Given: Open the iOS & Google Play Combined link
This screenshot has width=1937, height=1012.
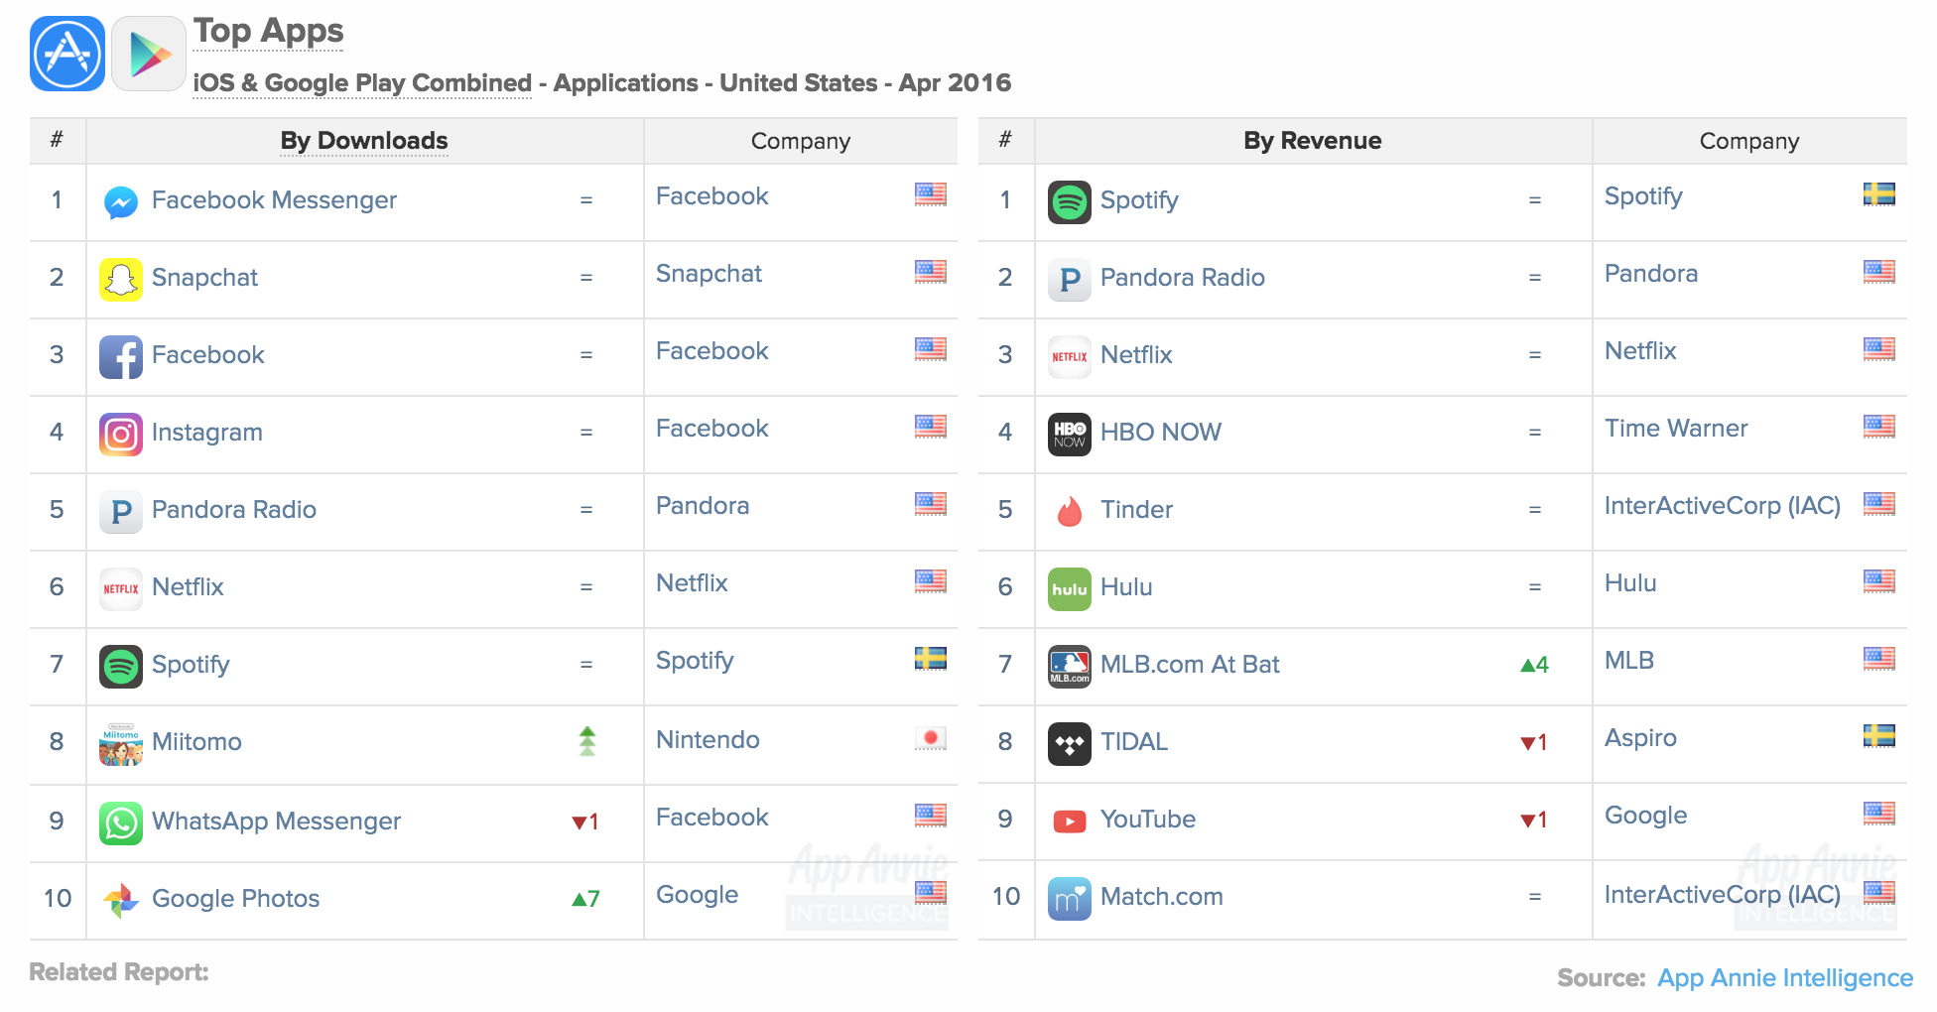Looking at the screenshot, I should [362, 83].
